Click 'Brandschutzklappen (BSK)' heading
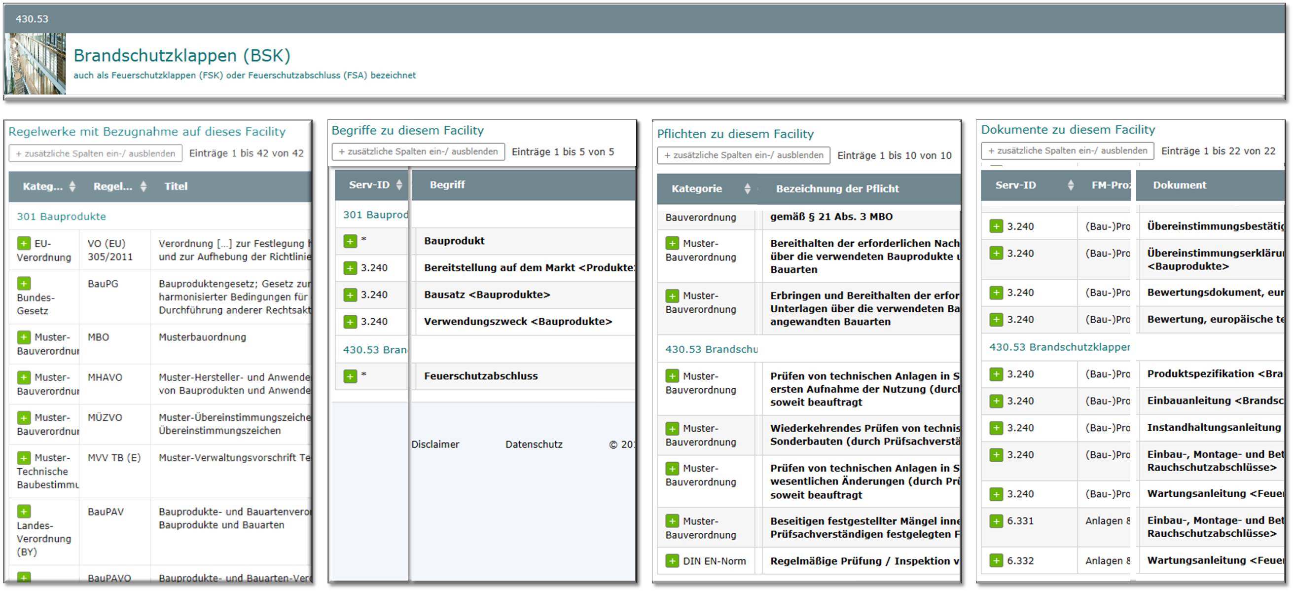The height and width of the screenshot is (591, 1293). click(181, 55)
